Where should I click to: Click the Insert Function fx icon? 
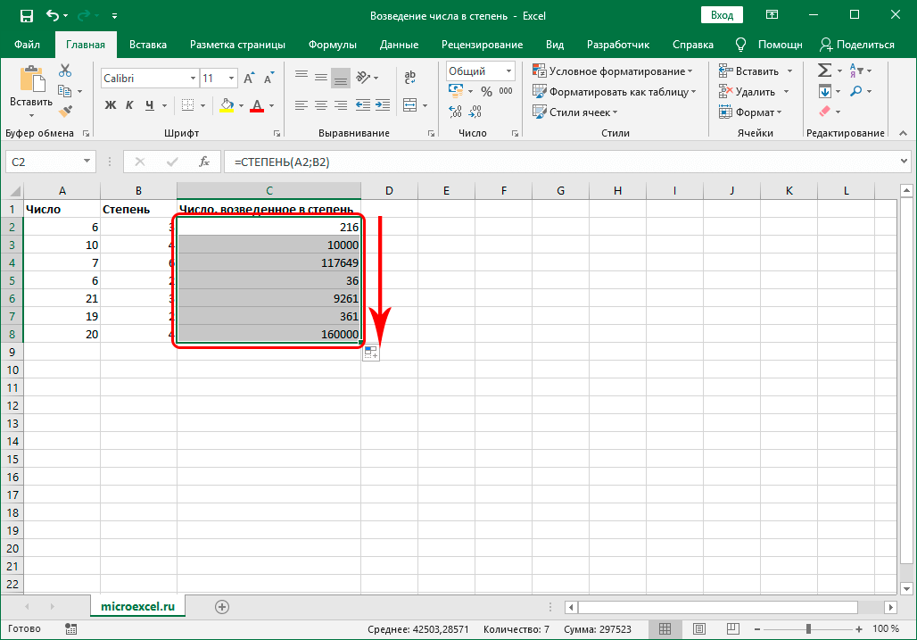pos(204,162)
